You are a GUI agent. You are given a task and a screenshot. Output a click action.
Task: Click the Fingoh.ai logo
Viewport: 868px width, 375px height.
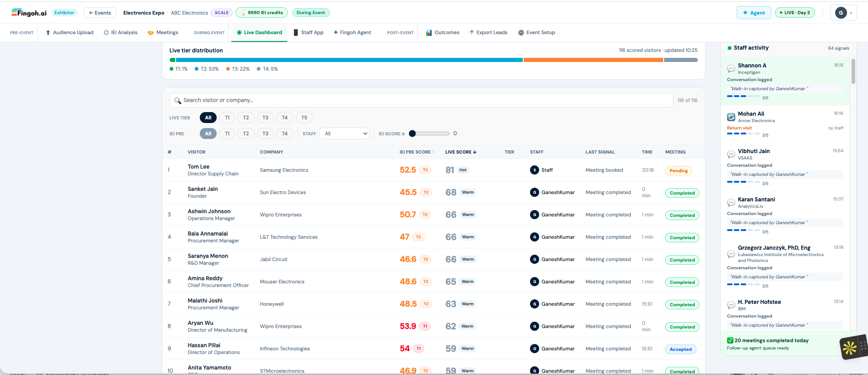pyautogui.click(x=29, y=13)
